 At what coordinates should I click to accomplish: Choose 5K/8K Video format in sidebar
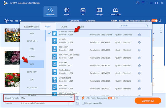click(x=32, y=87)
